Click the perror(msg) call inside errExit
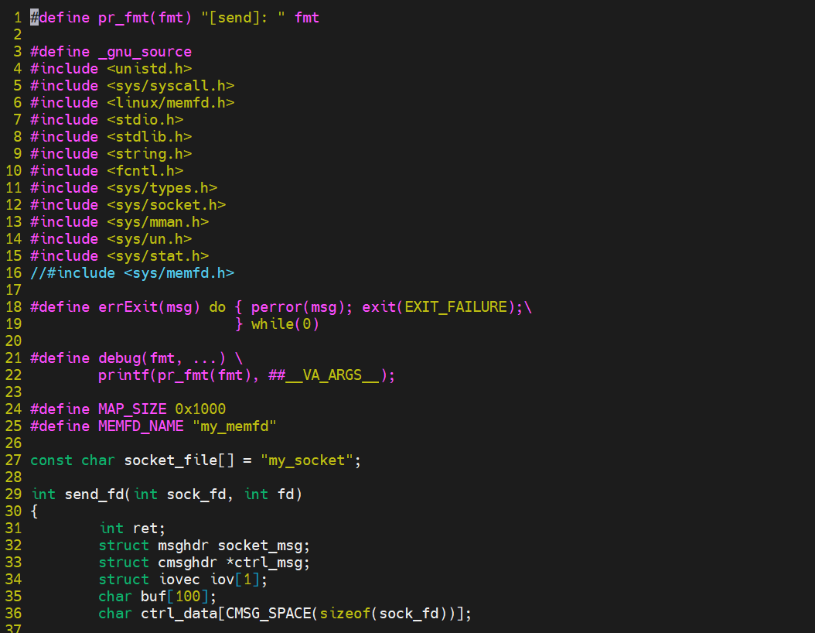Image resolution: width=815 pixels, height=633 pixels. [296, 306]
